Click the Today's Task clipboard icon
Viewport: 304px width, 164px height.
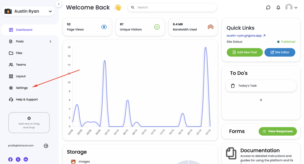pyautogui.click(x=233, y=86)
